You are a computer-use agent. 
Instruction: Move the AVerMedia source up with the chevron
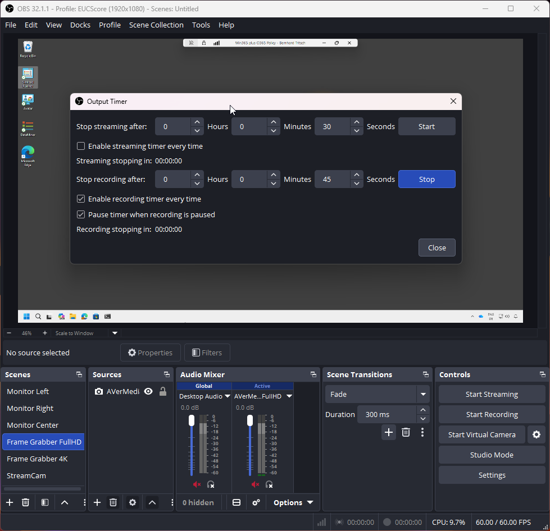pos(152,502)
